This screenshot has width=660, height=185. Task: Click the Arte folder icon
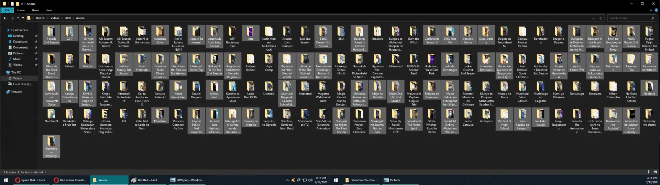pyautogui.click(x=251, y=32)
